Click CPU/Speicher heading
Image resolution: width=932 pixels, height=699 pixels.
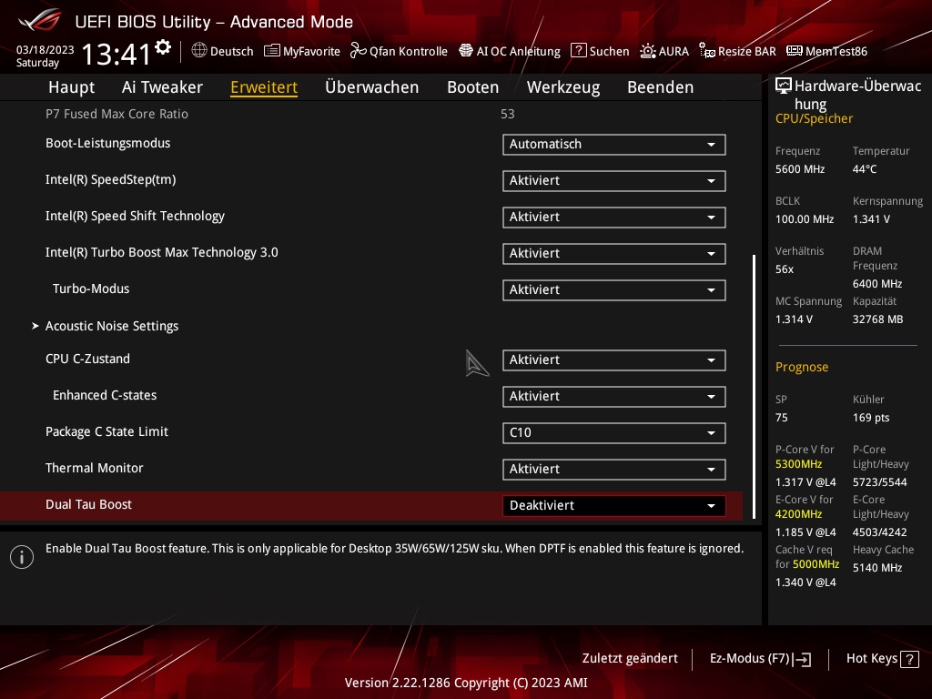[814, 118]
